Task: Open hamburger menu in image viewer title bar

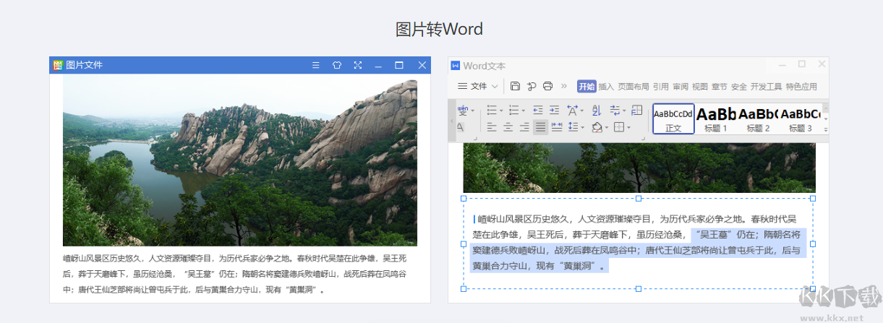Action: point(315,65)
